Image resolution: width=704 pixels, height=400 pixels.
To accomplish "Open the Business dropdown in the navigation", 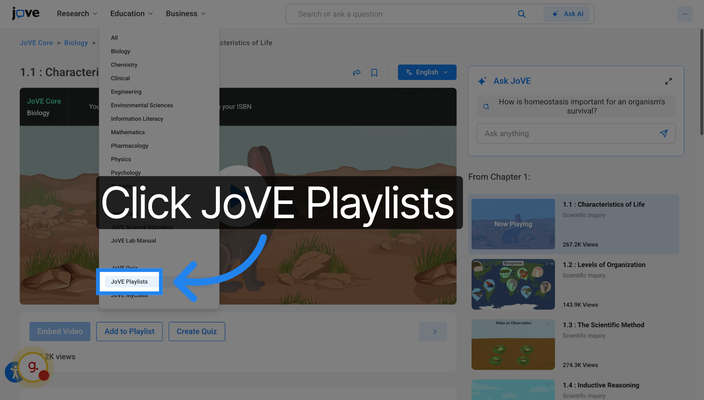I will (185, 13).
